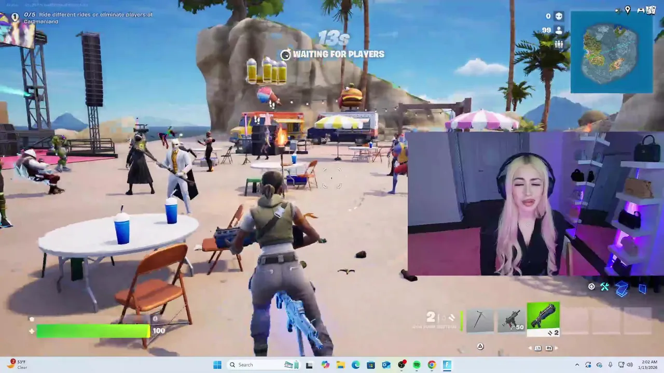Click the controller icon above minimap
Screen dimensions: 664x373
(x=641, y=10)
